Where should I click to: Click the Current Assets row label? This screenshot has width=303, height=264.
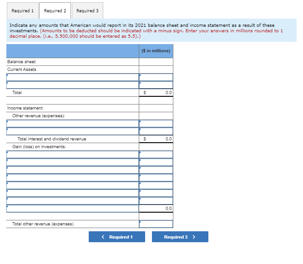click(22, 70)
